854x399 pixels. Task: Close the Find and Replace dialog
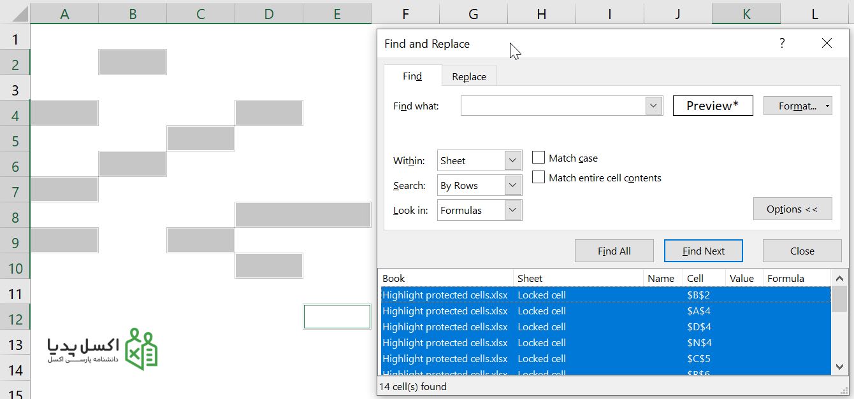pos(827,43)
